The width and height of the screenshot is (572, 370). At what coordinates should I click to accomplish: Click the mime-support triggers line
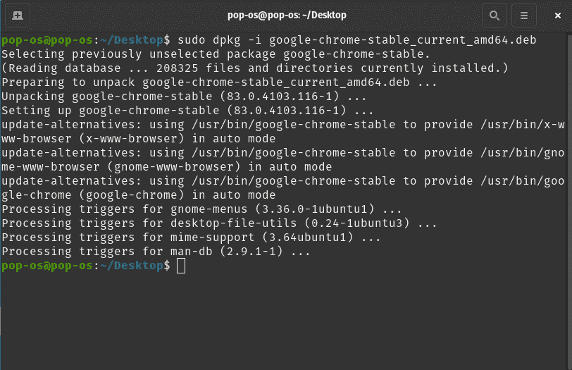tap(191, 238)
